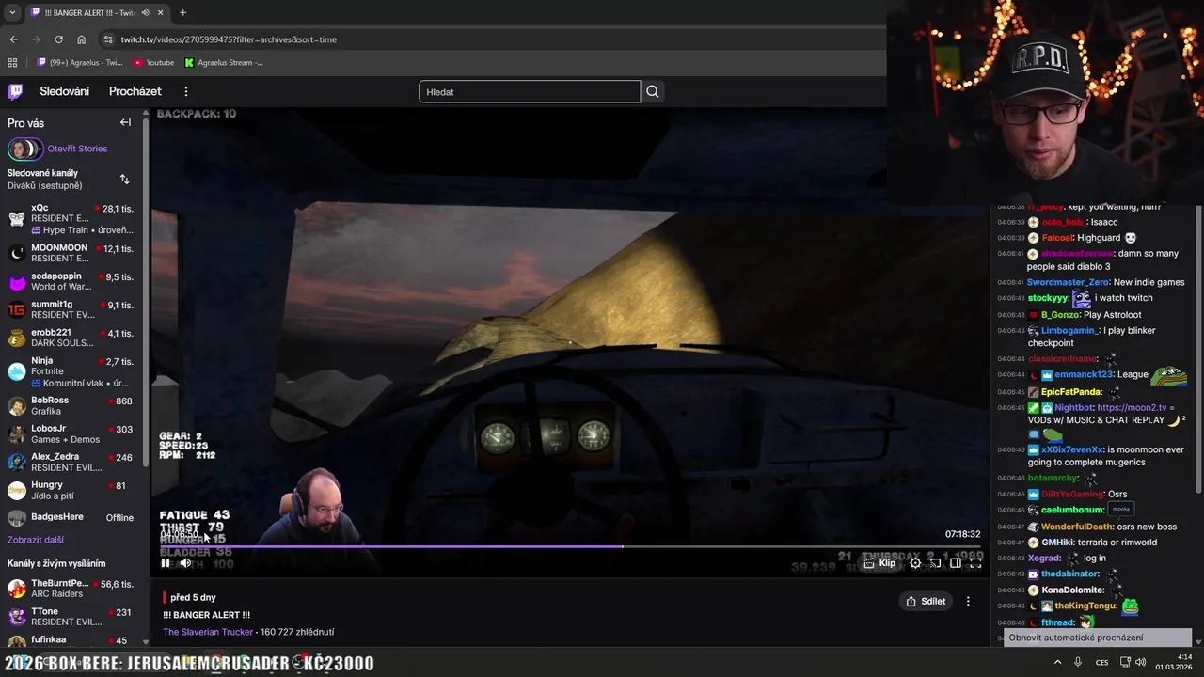This screenshot has width=1204, height=677.
Task: Open offline BadgesHere channel
Action: coord(71,517)
